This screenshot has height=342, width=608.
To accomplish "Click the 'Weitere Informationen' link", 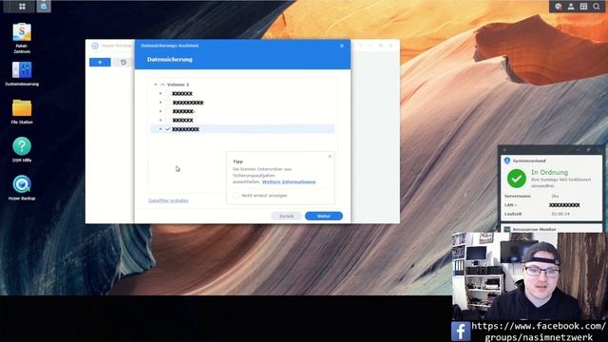I will (x=289, y=181).
